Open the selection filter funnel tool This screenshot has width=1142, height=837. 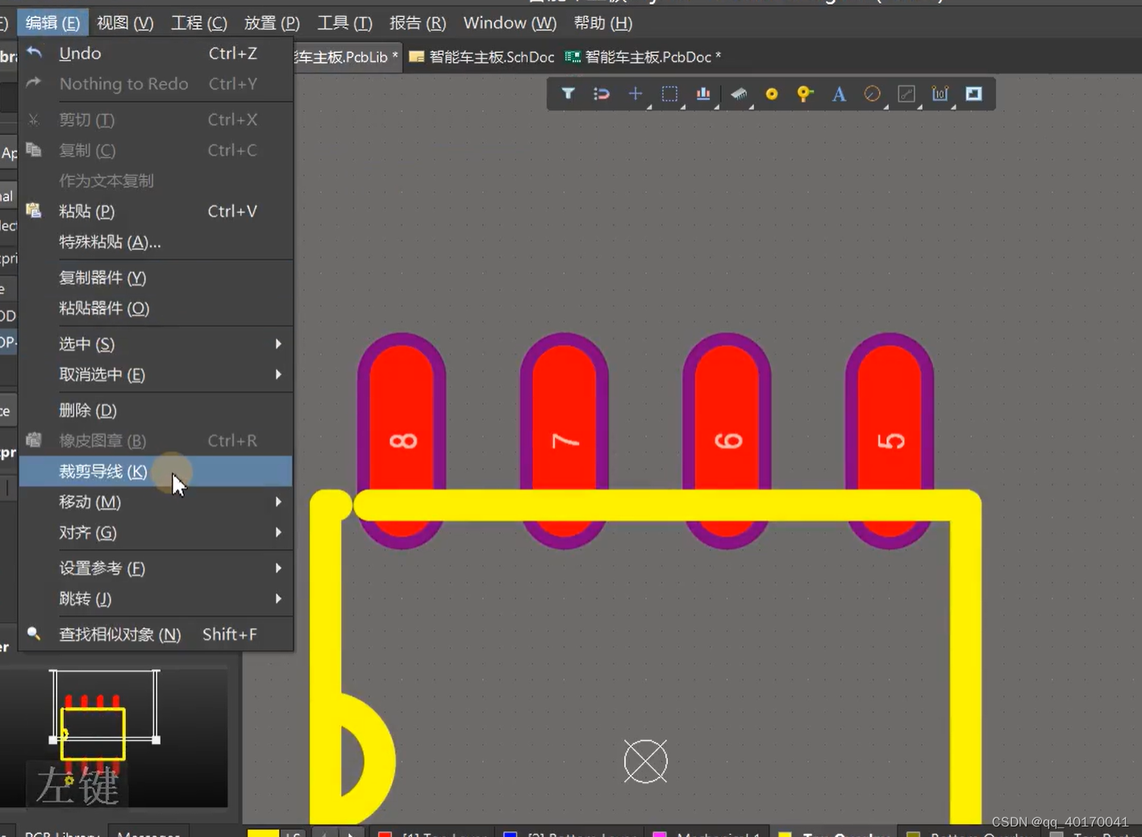[568, 94]
